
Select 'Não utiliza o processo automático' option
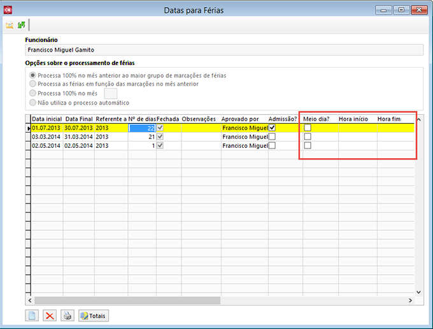33,103
